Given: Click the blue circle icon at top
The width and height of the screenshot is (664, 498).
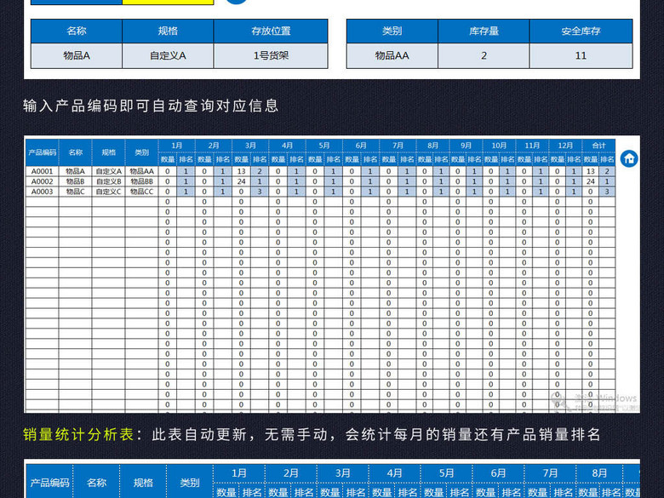Looking at the screenshot, I should pyautogui.click(x=236, y=2).
